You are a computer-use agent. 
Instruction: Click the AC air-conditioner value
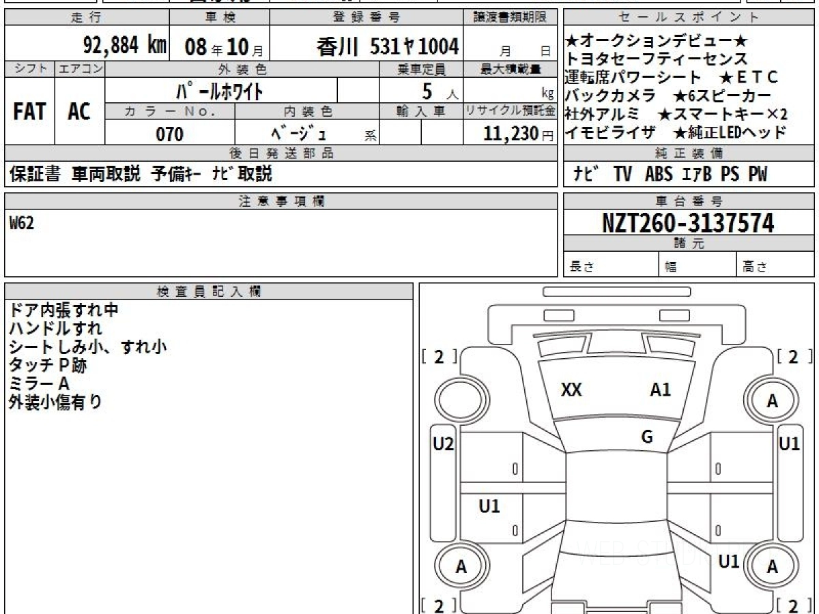coord(79,112)
